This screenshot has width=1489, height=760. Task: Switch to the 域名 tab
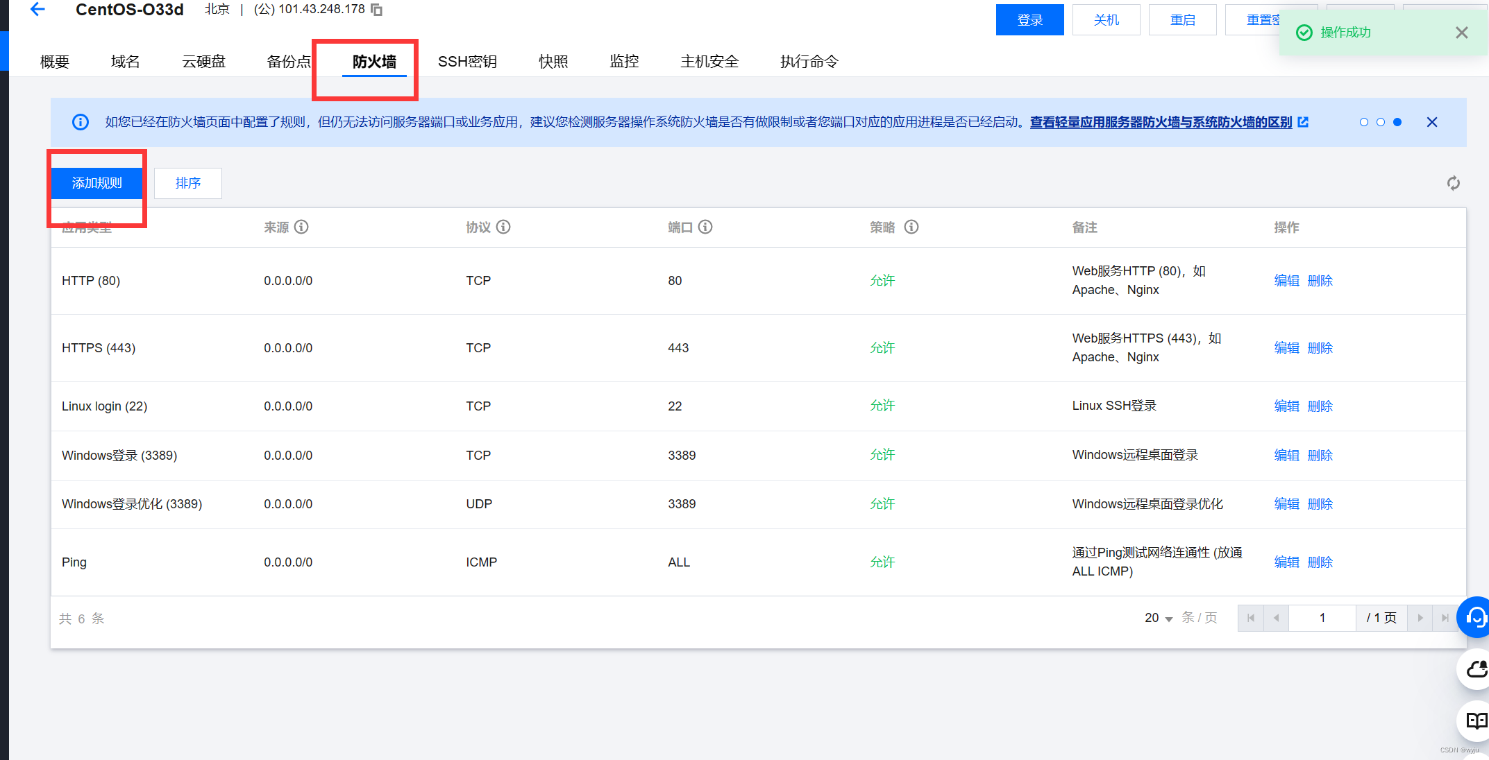126,62
